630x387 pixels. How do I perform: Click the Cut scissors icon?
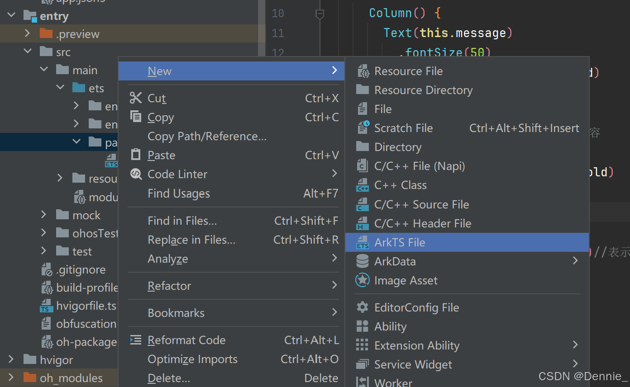[135, 98]
